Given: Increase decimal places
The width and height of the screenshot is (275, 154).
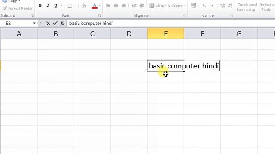Looking at the screenshot, I should 223,6.
